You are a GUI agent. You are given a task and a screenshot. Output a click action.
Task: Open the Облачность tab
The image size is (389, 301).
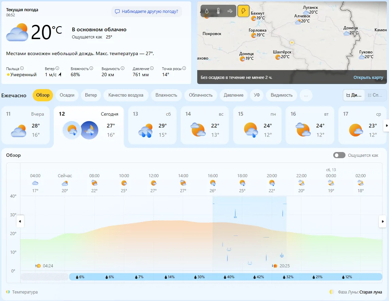(201, 95)
